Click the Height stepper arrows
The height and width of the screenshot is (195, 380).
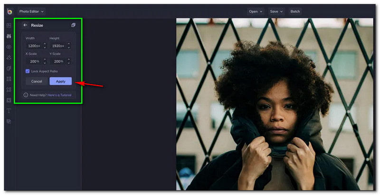(x=69, y=46)
